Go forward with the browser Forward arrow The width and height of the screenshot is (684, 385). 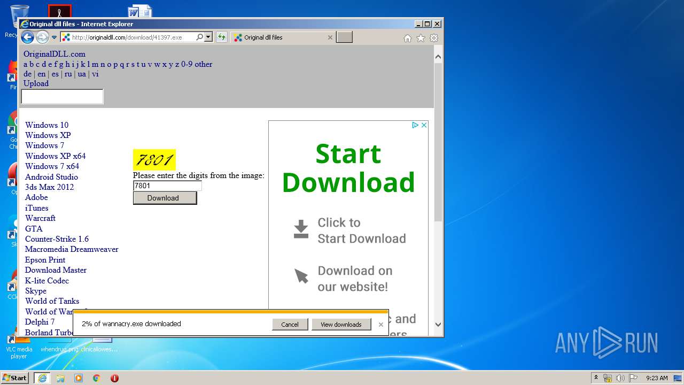(42, 37)
